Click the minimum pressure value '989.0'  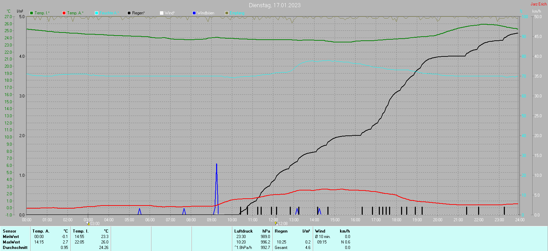click(x=265, y=237)
